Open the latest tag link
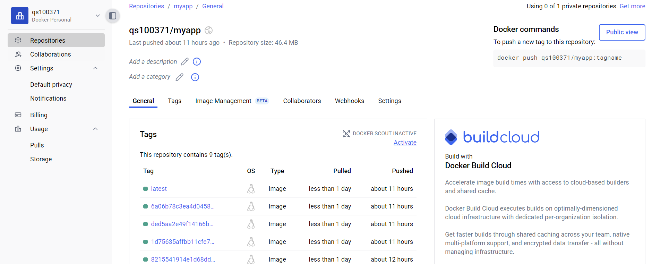Viewport: 652px width, 264px height. [159, 189]
